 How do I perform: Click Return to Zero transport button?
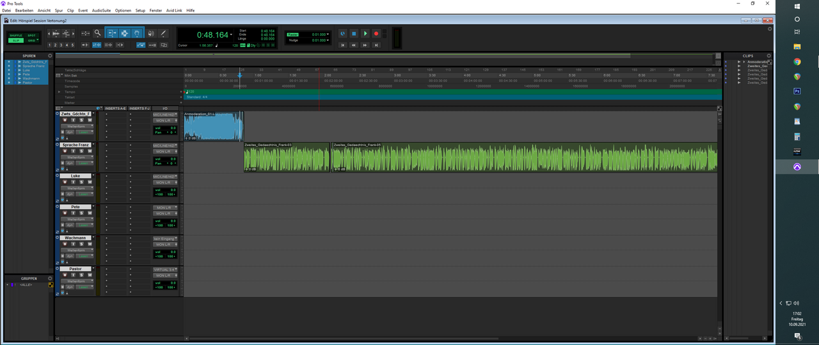[x=343, y=45]
